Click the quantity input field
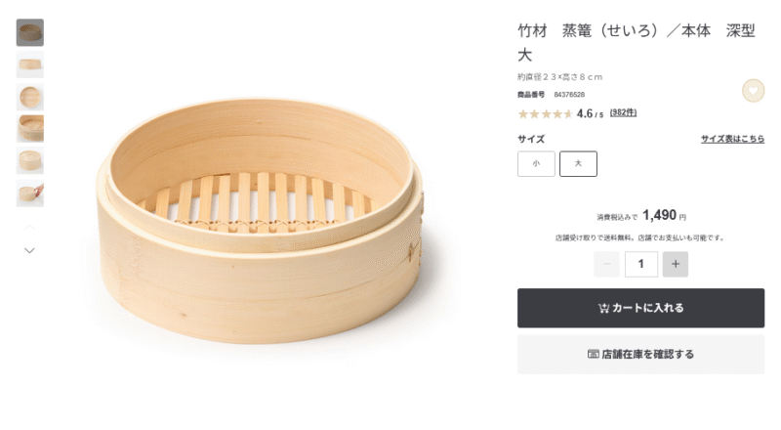Screen dimensions: 781x430 coord(641,264)
